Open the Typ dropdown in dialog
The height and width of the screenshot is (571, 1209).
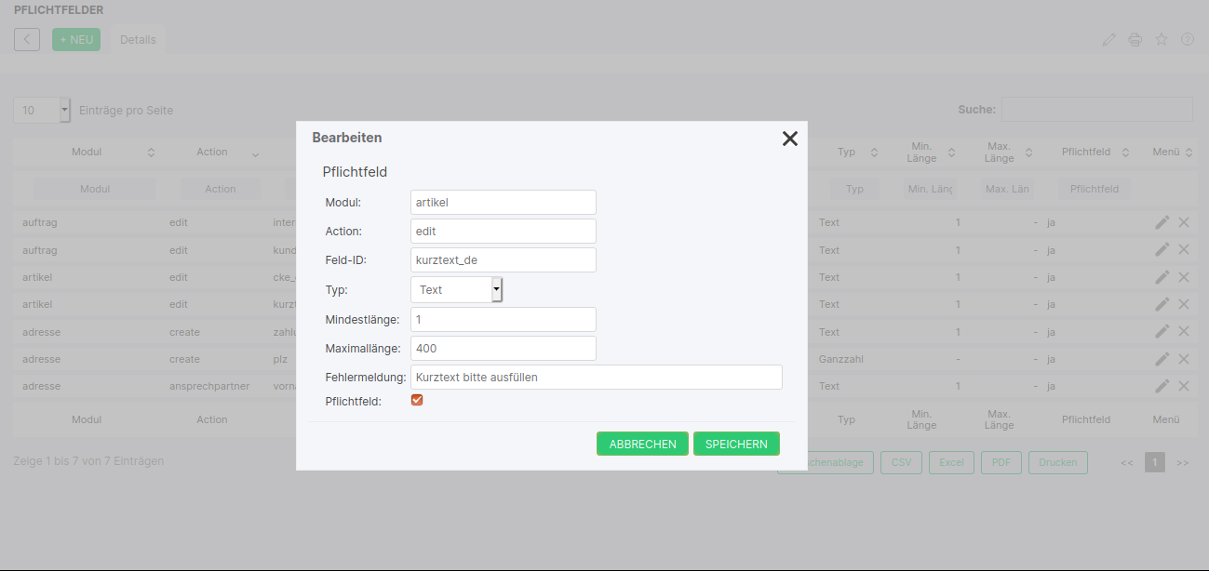point(456,290)
